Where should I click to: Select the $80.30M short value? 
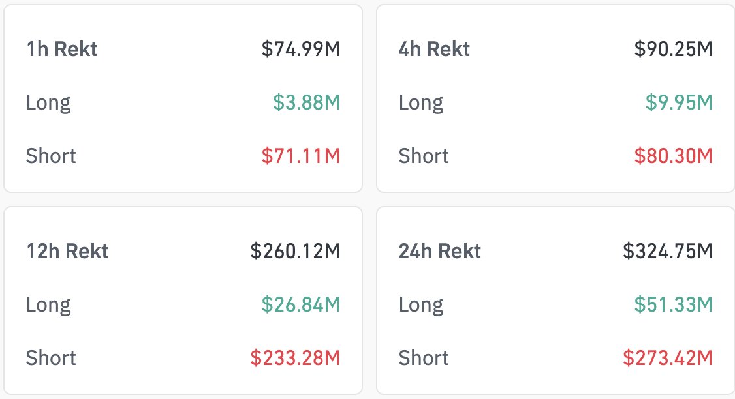tap(673, 156)
